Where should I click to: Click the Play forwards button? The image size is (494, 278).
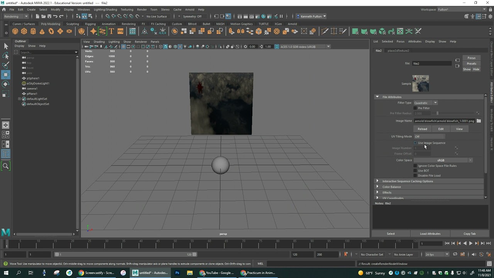[471, 243]
